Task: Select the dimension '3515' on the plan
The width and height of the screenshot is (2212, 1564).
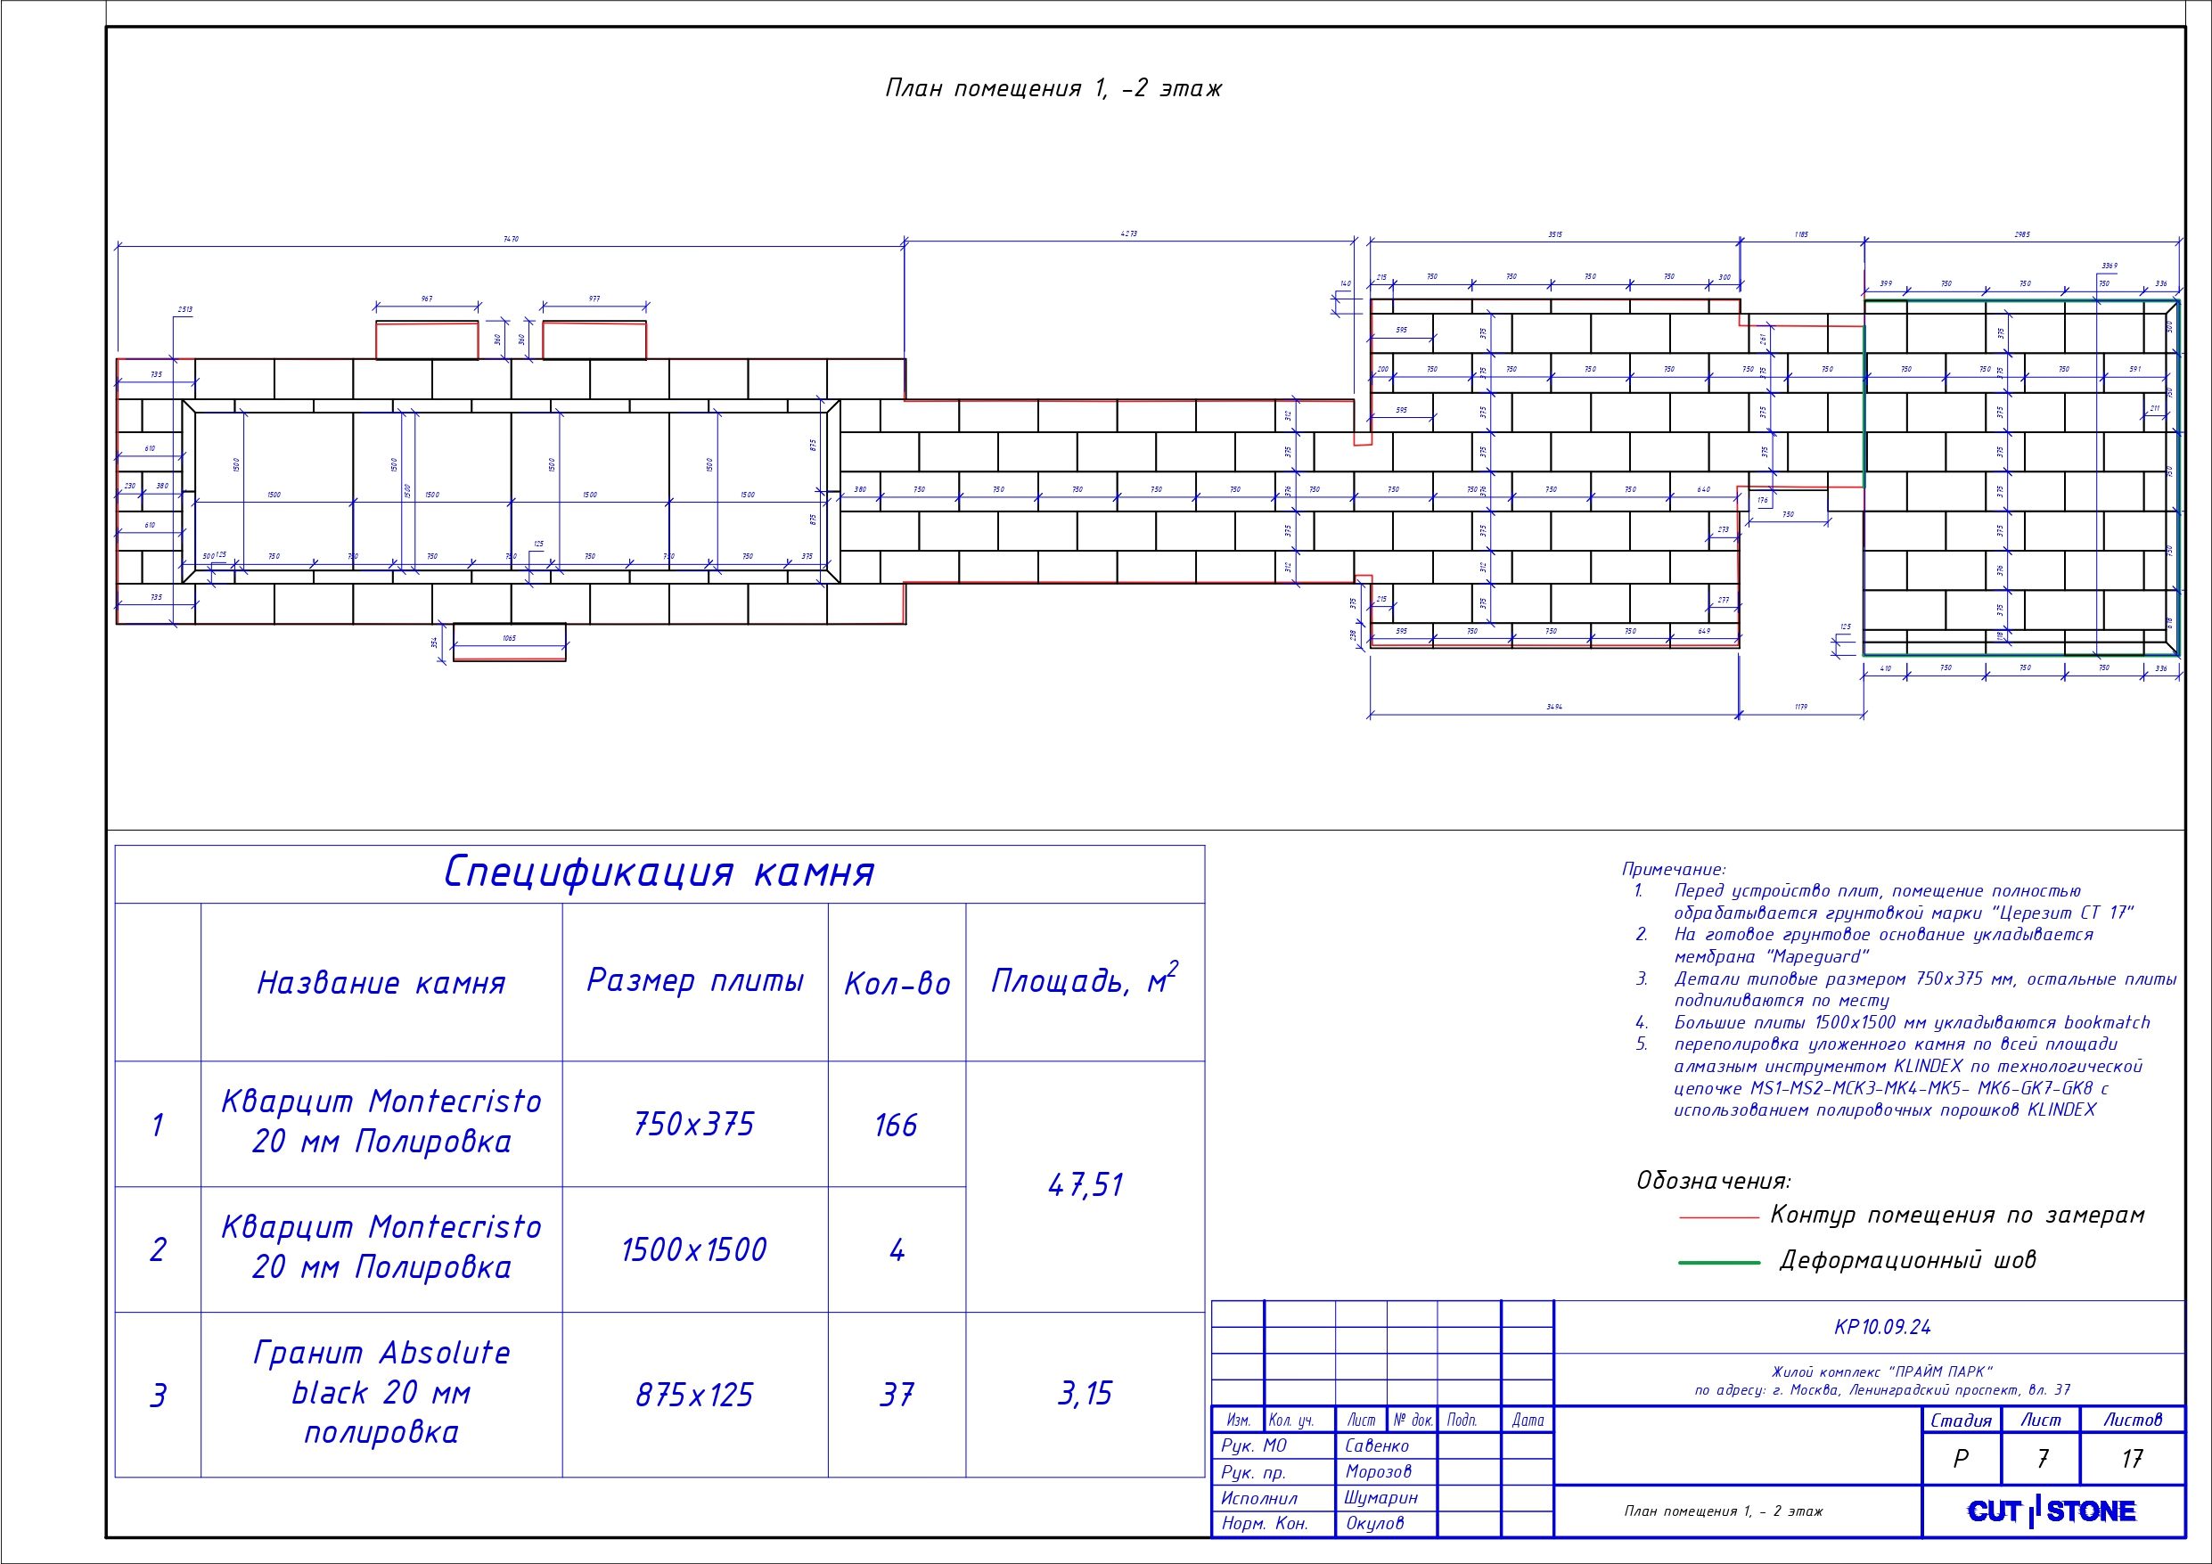Action: [x=1555, y=234]
